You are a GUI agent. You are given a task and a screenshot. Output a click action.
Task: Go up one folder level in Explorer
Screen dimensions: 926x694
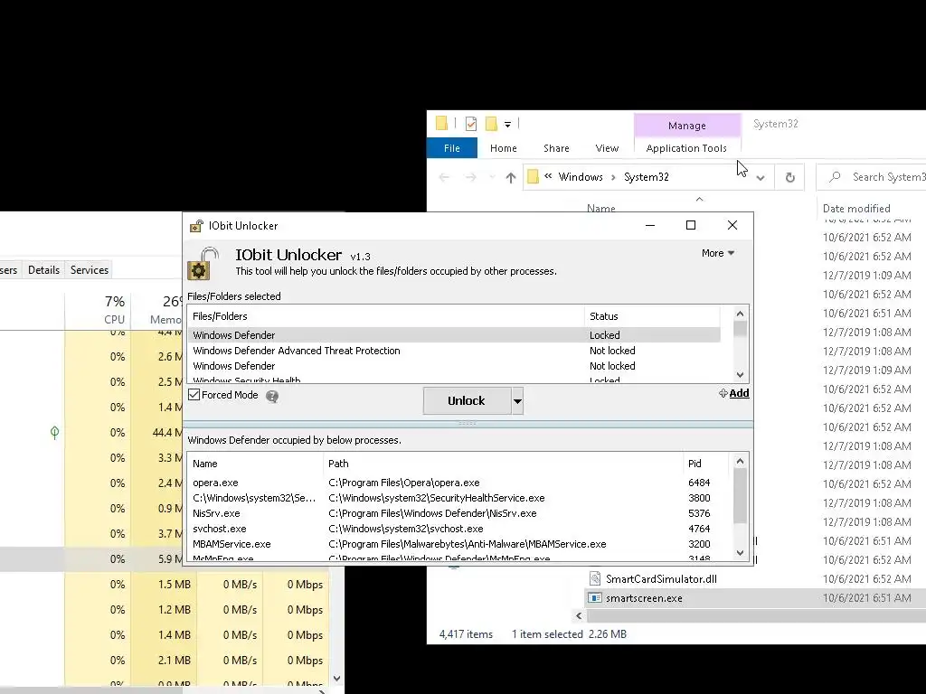pyautogui.click(x=511, y=177)
